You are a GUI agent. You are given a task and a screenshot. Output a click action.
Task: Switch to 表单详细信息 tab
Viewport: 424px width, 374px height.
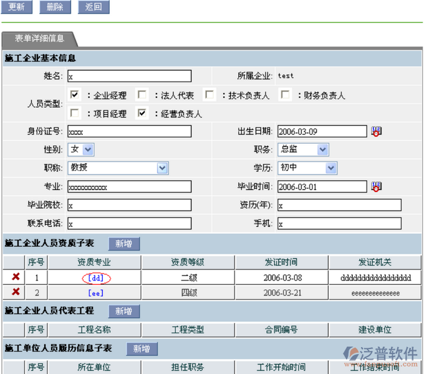click(x=39, y=39)
